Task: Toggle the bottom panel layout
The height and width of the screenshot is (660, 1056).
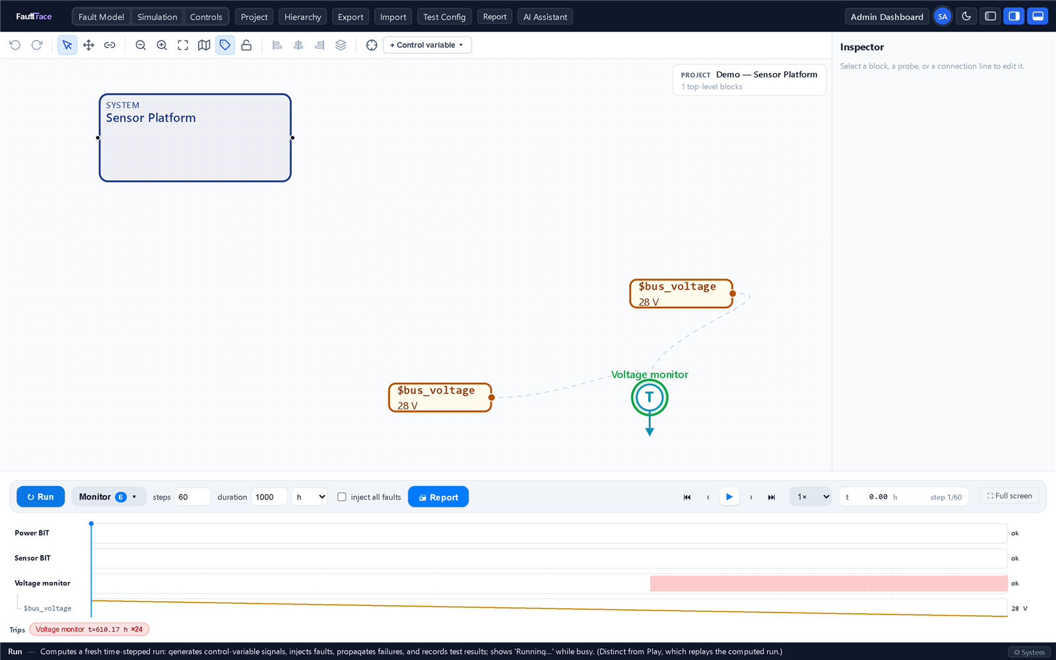Action: (x=1038, y=16)
